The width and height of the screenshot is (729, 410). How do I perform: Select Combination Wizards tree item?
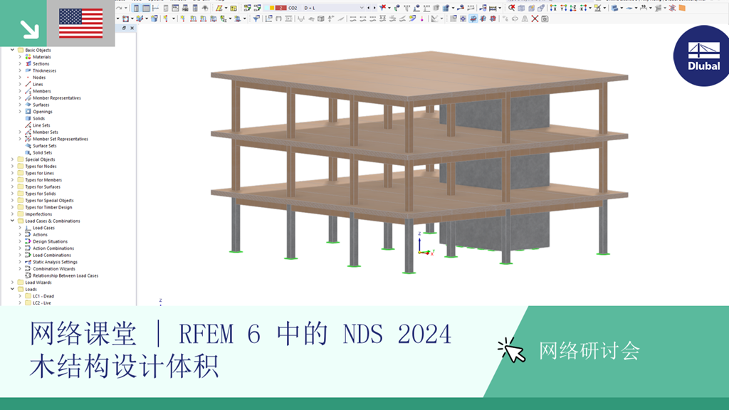tap(54, 268)
